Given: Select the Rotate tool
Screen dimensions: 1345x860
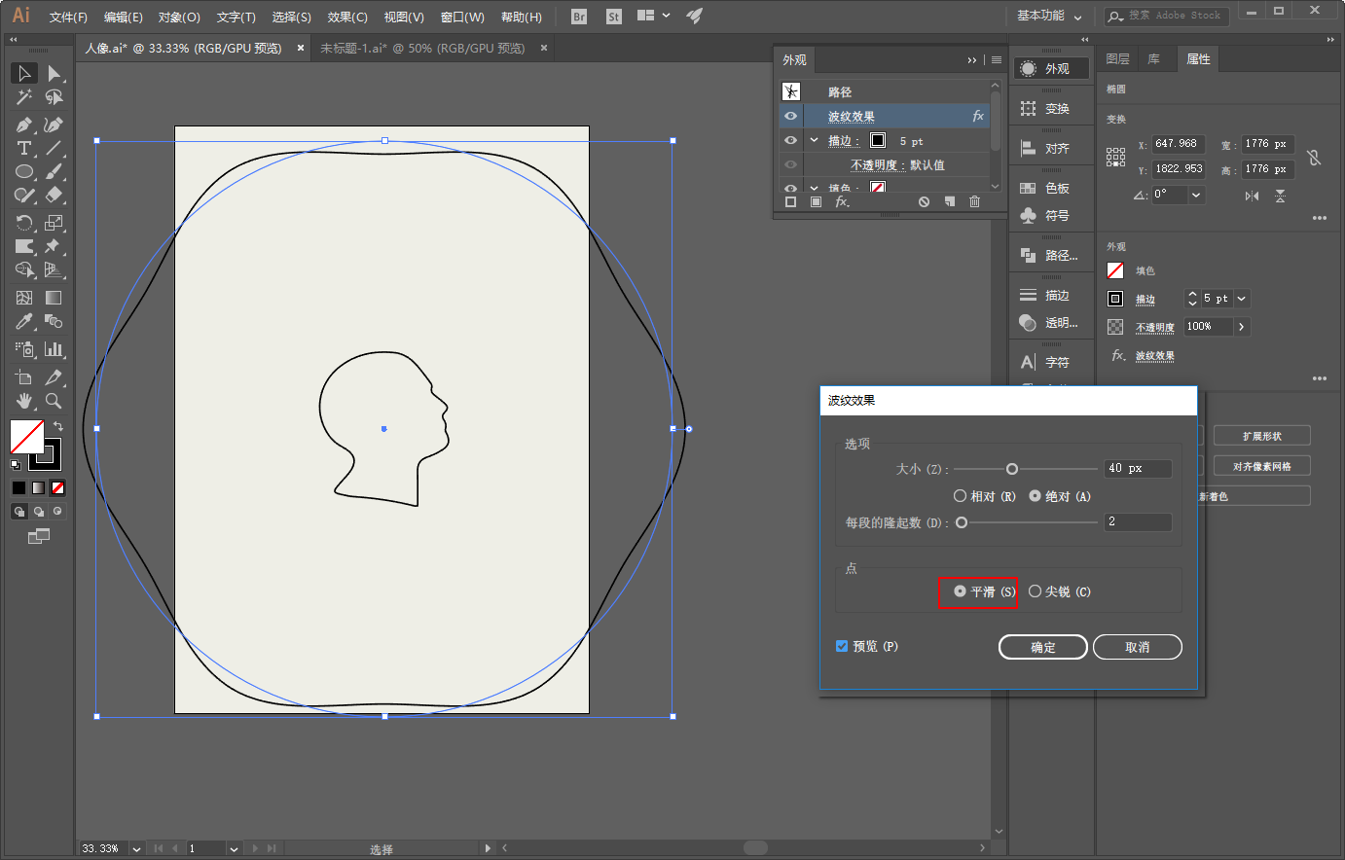Looking at the screenshot, I should (x=24, y=223).
